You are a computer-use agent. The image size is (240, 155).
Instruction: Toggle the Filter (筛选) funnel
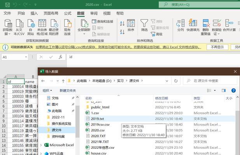[x=144, y=26]
